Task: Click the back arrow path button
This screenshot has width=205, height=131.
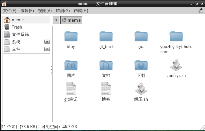Action: [x=56, y=20]
